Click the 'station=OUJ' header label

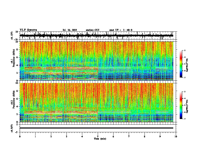92,30
